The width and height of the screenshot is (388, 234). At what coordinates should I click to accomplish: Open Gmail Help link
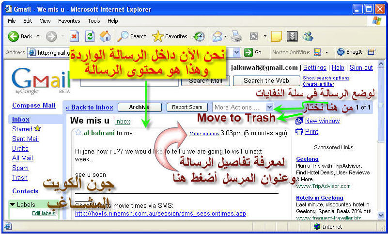(x=338, y=68)
